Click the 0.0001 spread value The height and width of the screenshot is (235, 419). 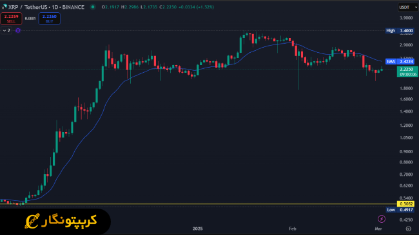point(30,19)
